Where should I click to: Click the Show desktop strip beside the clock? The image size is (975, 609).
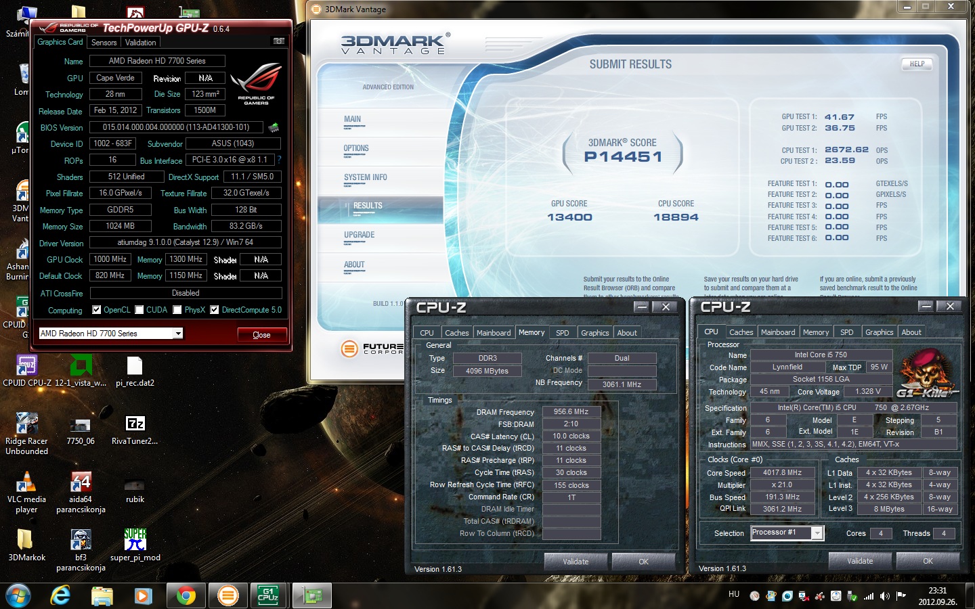point(970,595)
